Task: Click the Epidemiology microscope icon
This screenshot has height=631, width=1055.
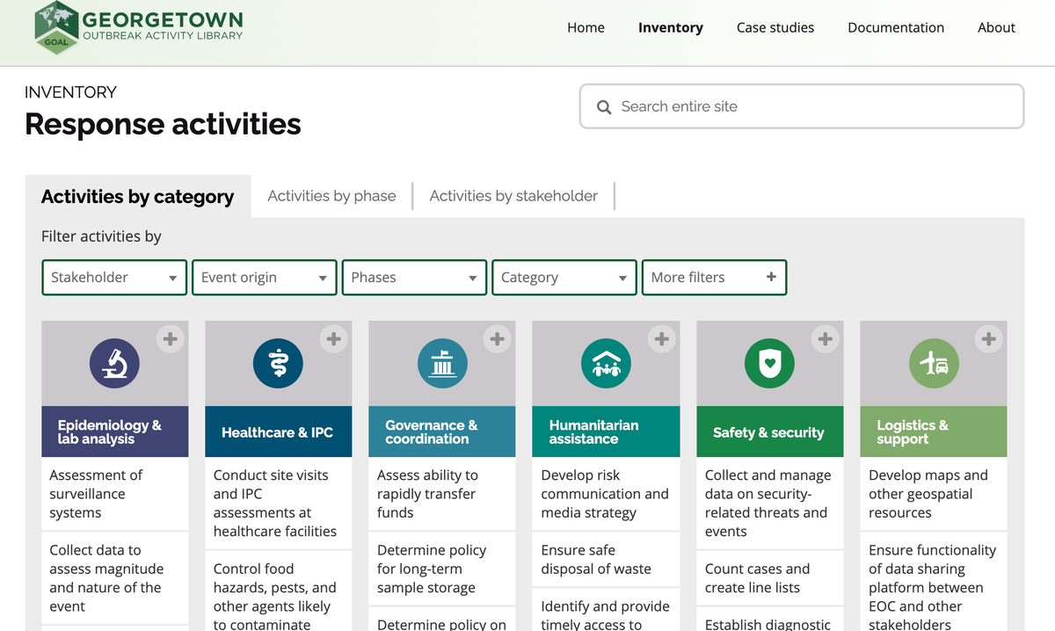Action: [x=114, y=363]
